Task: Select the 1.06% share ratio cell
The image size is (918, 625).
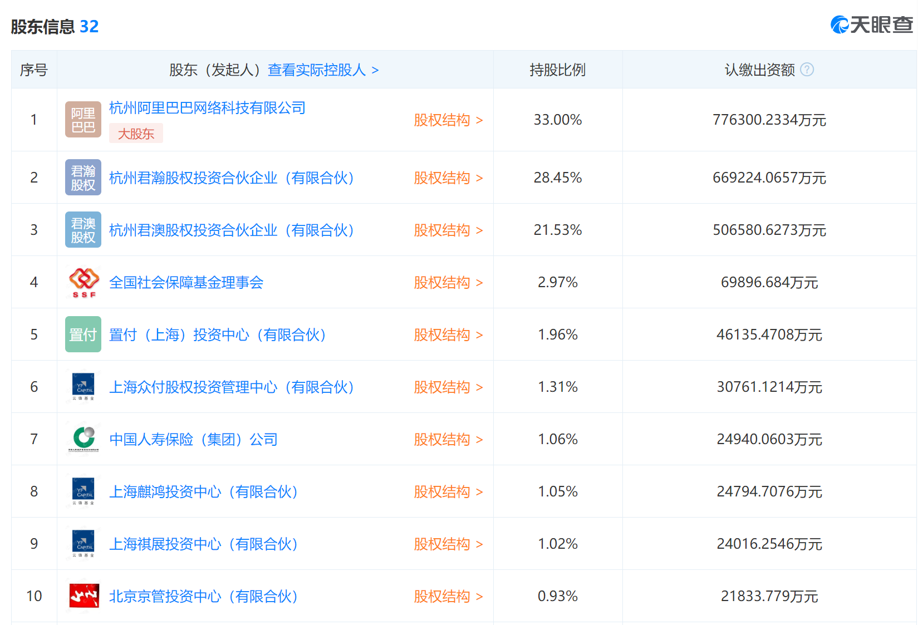Action: (x=558, y=439)
